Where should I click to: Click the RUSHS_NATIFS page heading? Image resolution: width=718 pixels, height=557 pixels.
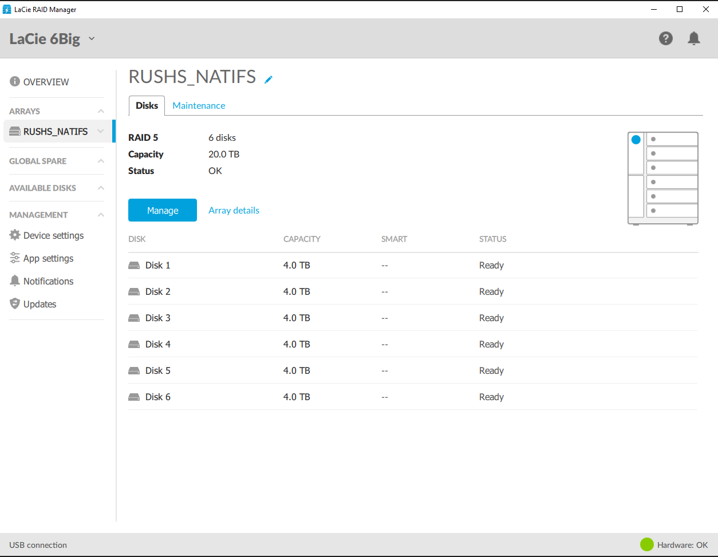[192, 77]
